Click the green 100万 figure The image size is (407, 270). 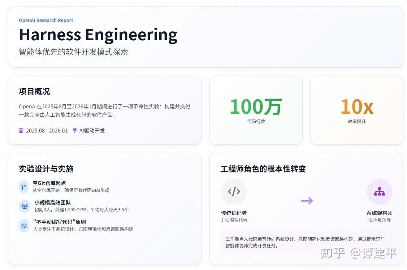[x=256, y=107]
